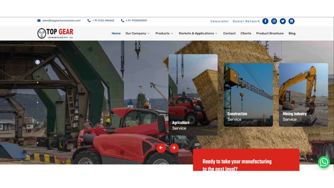This screenshot has width=334, height=188.
Task: Open the Twitter social icon
Action: click(x=283, y=21)
